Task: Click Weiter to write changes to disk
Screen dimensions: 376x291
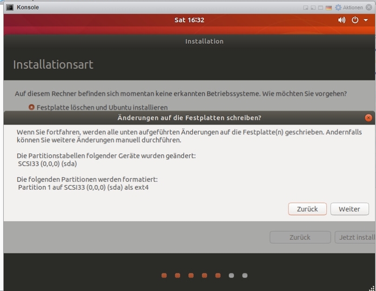Action: point(349,209)
